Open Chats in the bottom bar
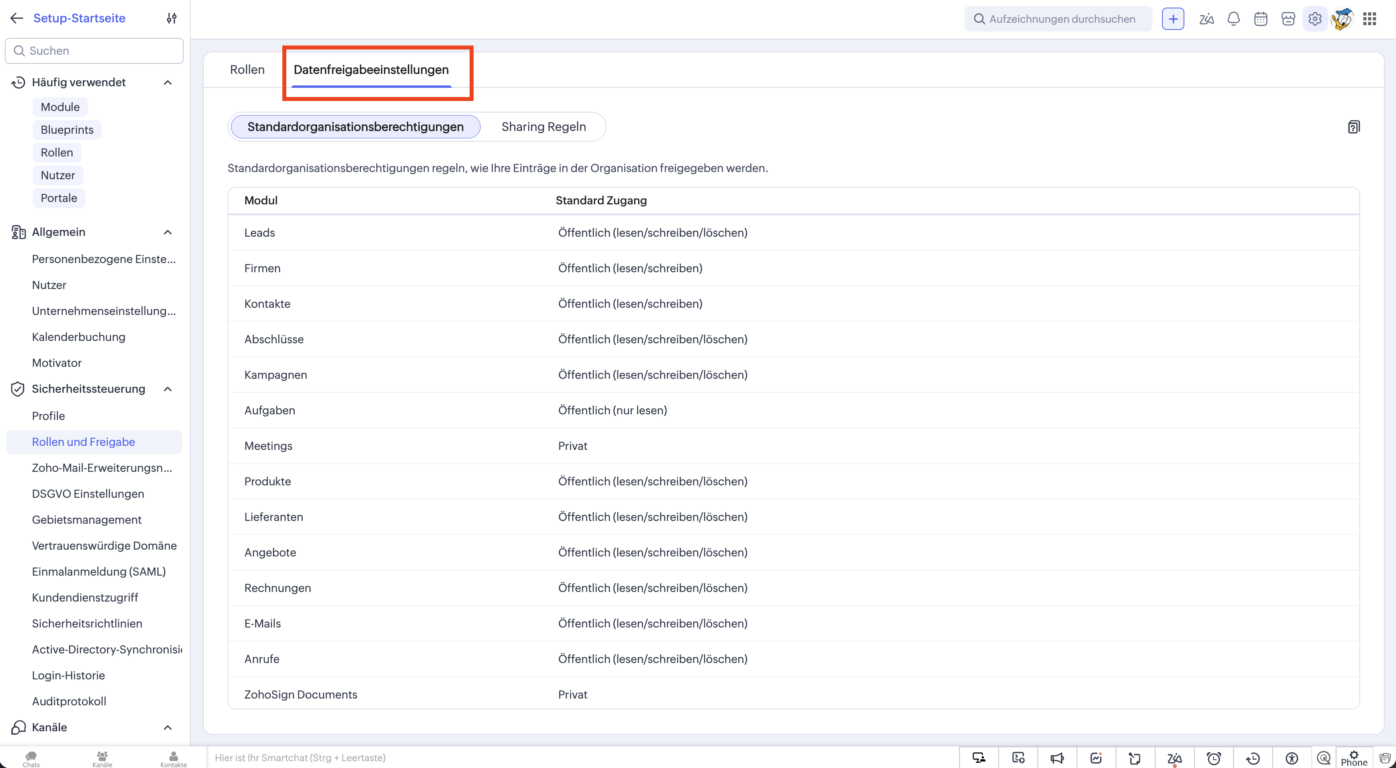The image size is (1396, 768). pyautogui.click(x=31, y=759)
